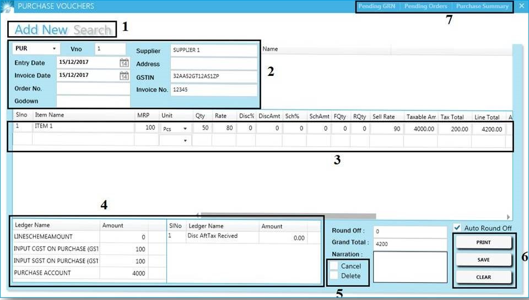
Task: Click the PRINT button
Action: click(483, 242)
